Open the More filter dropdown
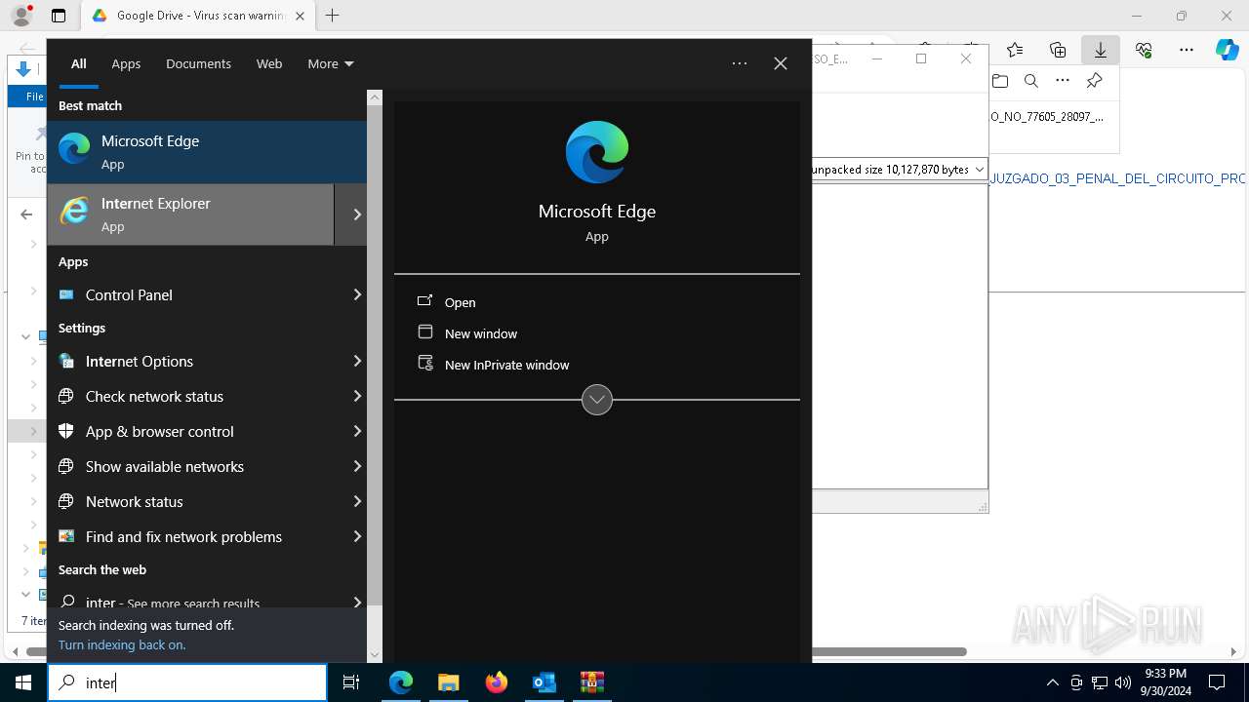The width and height of the screenshot is (1249, 702). pyautogui.click(x=331, y=63)
